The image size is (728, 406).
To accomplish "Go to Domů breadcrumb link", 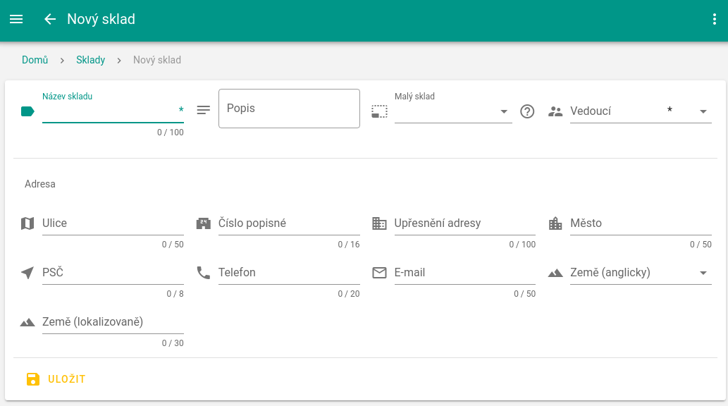I will tap(35, 60).
